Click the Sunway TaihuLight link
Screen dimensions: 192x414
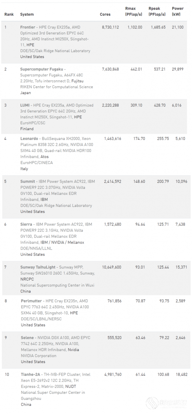pos(38,267)
